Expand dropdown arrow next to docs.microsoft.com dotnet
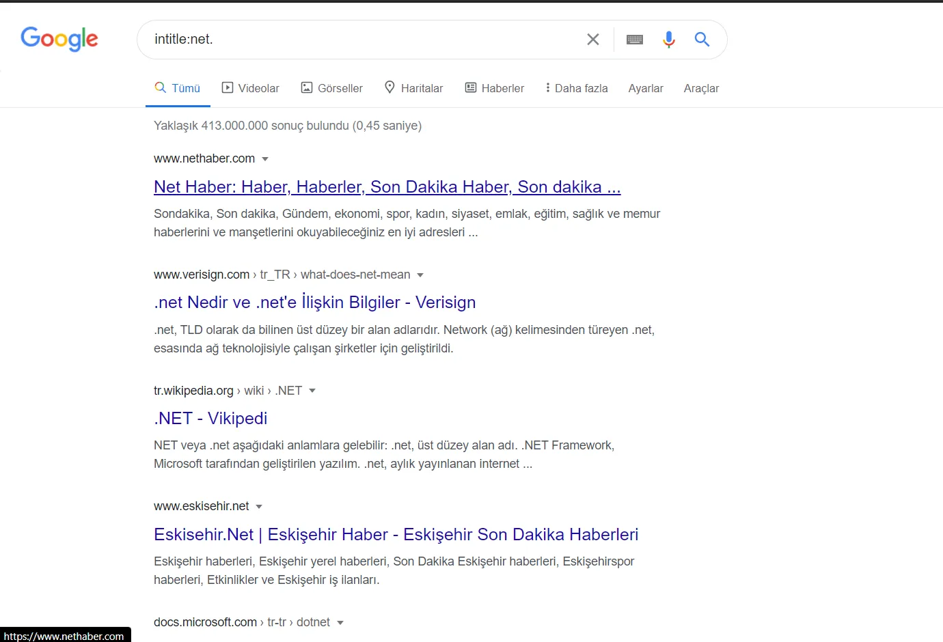Screen dimensions: 943x642 click(x=340, y=623)
